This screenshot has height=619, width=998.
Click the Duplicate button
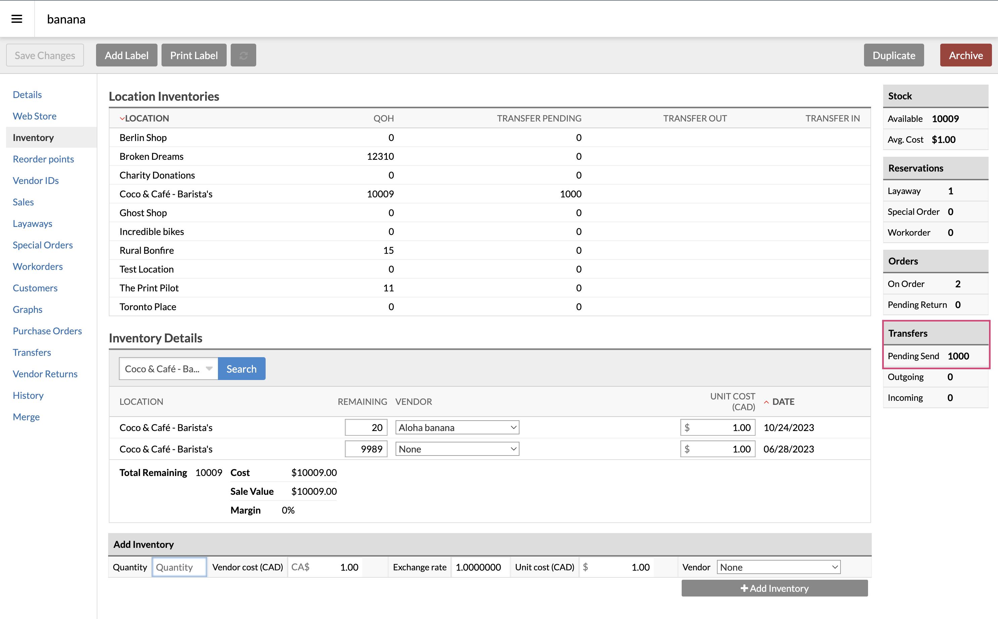tap(893, 55)
